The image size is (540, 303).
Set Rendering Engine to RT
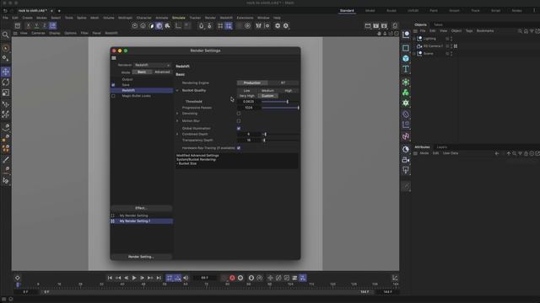click(x=283, y=82)
